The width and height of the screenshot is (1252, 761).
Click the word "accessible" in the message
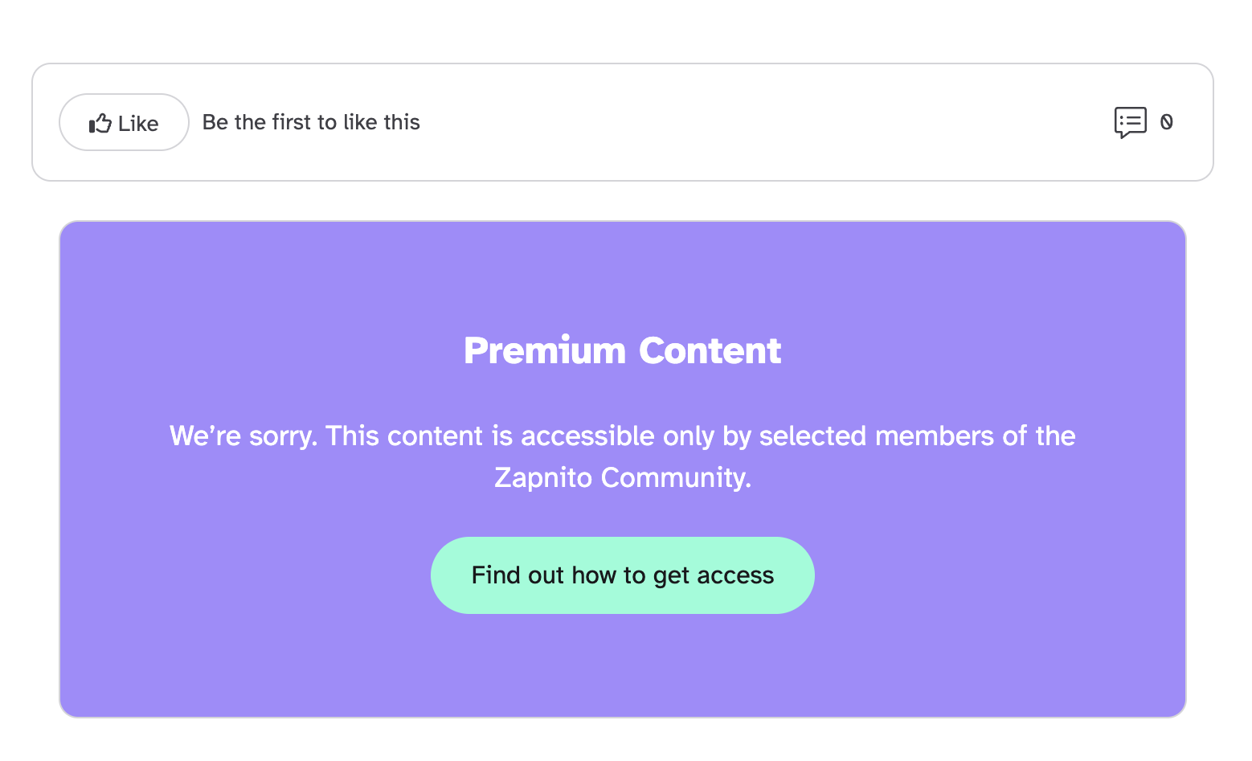click(587, 436)
